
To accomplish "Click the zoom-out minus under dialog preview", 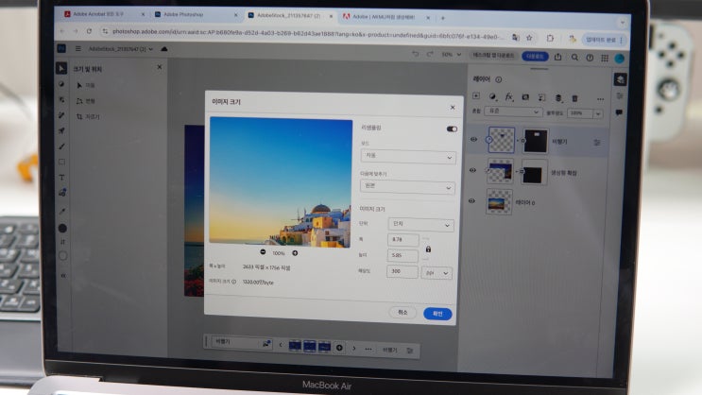I will (263, 252).
